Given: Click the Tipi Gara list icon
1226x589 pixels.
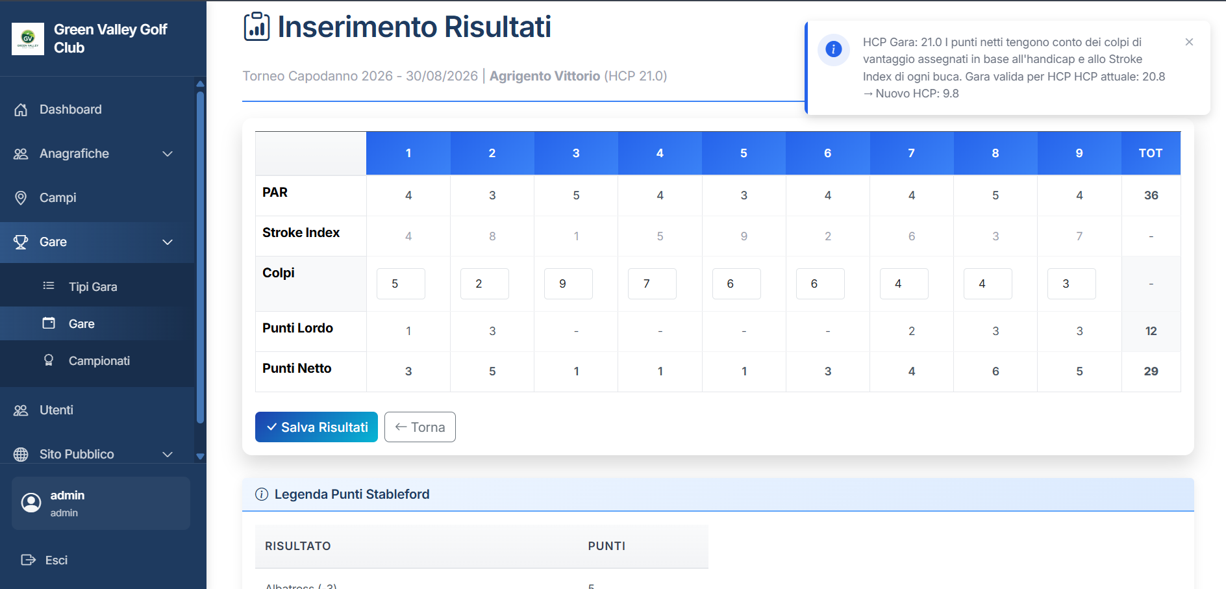Looking at the screenshot, I should [49, 286].
